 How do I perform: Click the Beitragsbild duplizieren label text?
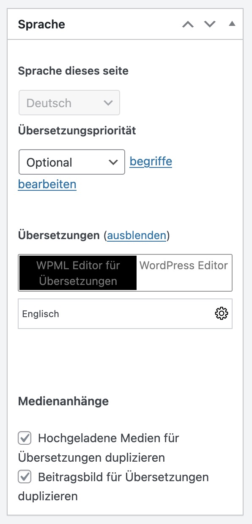(x=113, y=487)
